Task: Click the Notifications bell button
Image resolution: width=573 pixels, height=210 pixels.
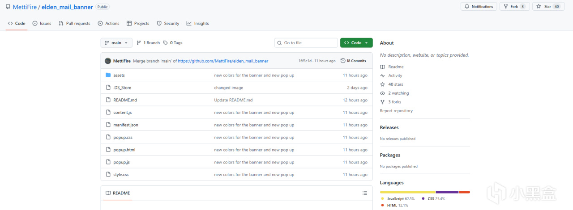Action: [479, 7]
